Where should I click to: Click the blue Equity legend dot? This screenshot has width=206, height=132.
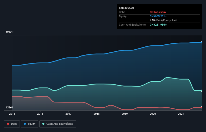point(25,124)
